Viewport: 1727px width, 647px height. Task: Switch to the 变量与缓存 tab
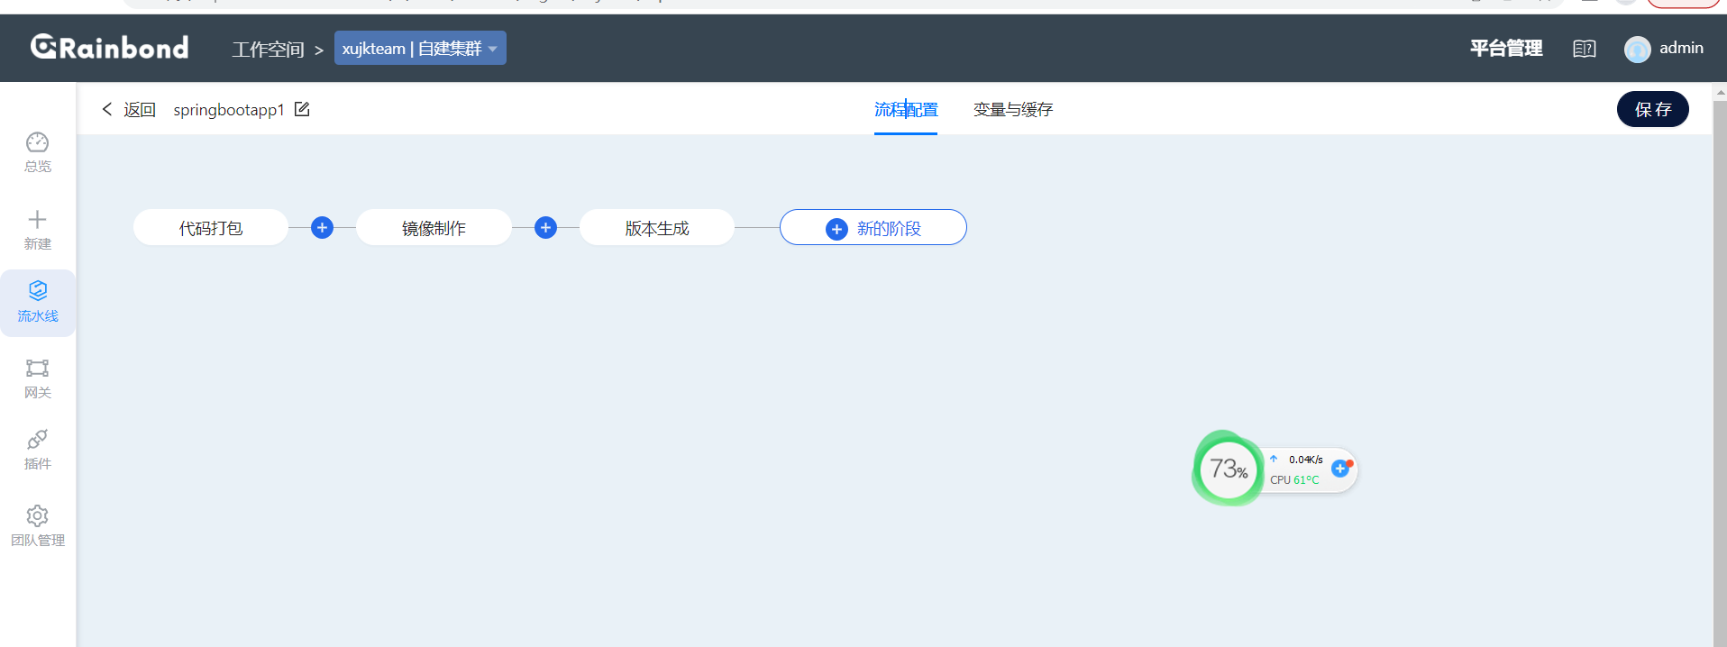(x=1012, y=109)
